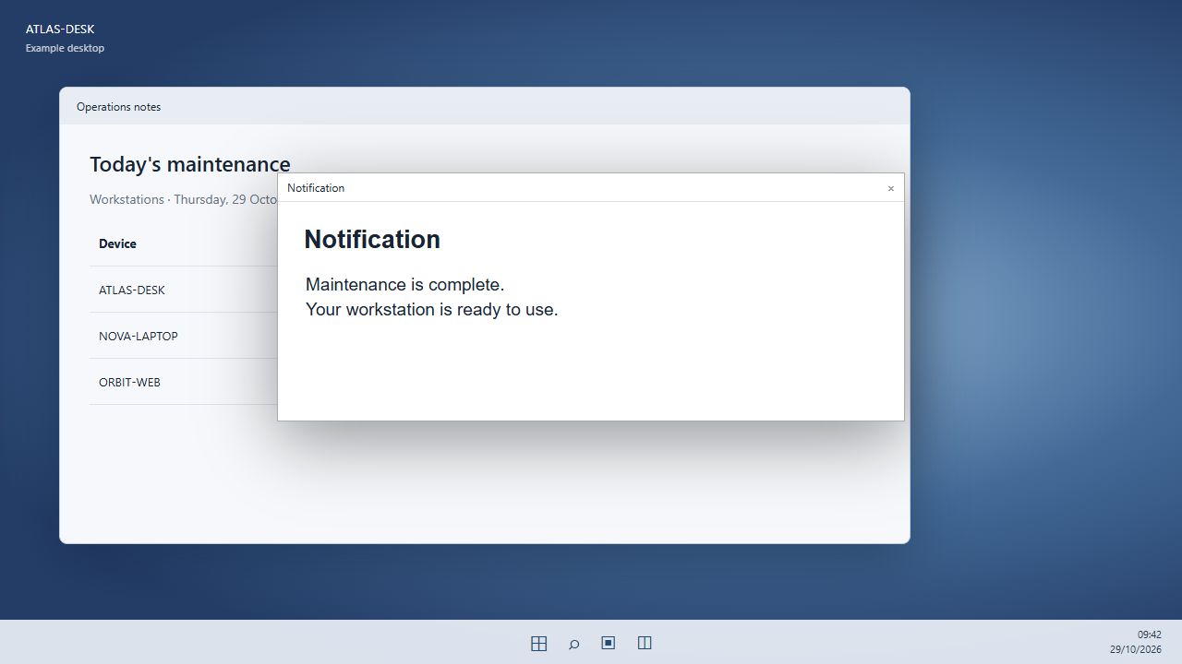Click the 'Example desktop' caption

[x=65, y=48]
